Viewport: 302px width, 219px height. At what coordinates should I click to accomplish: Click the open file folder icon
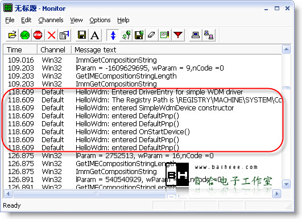coord(13,35)
